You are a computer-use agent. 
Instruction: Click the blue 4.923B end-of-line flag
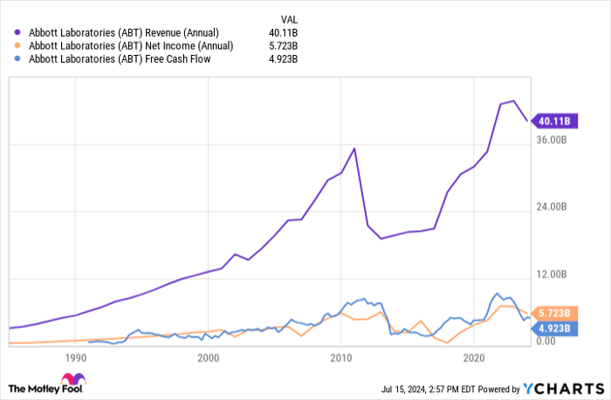pyautogui.click(x=554, y=329)
